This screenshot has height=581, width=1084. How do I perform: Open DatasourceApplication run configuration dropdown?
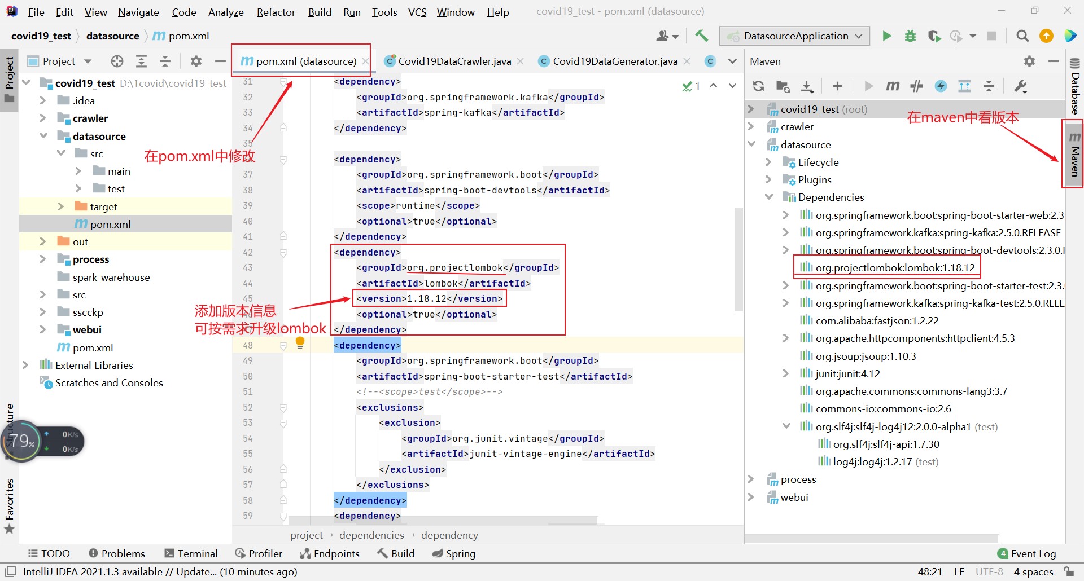(794, 36)
